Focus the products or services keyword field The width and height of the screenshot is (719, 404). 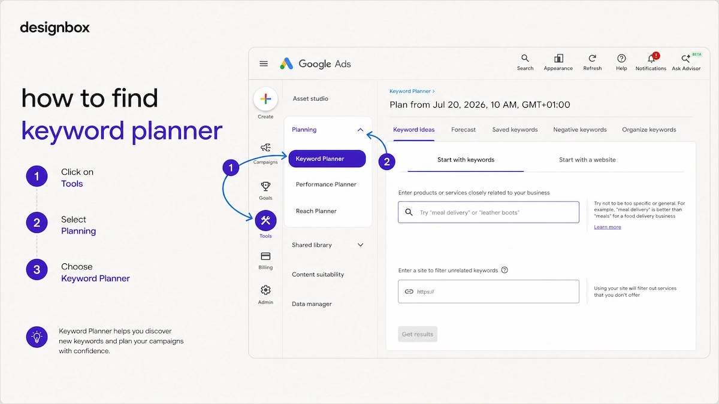pos(488,212)
